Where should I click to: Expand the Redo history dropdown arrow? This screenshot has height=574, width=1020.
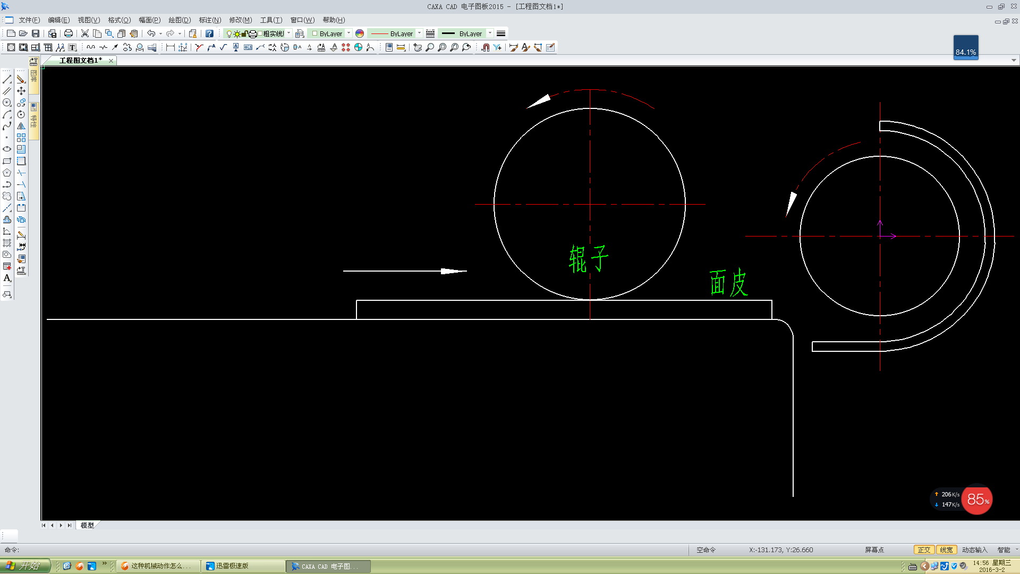(x=180, y=33)
